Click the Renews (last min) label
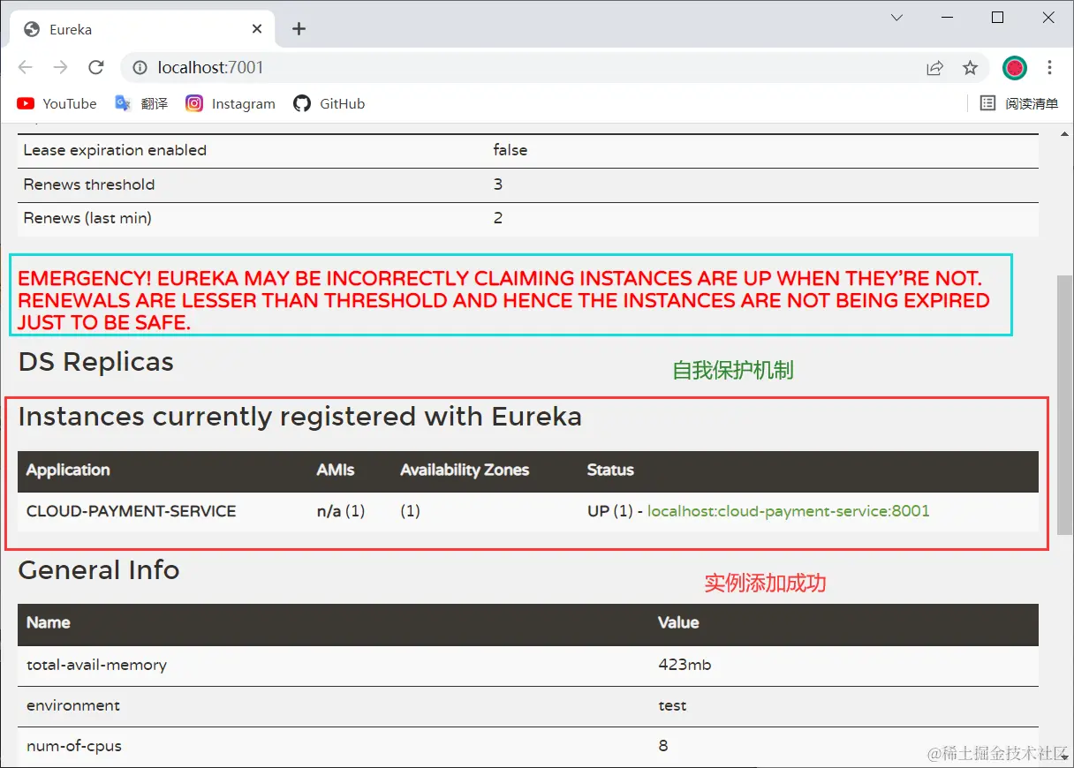The image size is (1074, 768). 87,218
